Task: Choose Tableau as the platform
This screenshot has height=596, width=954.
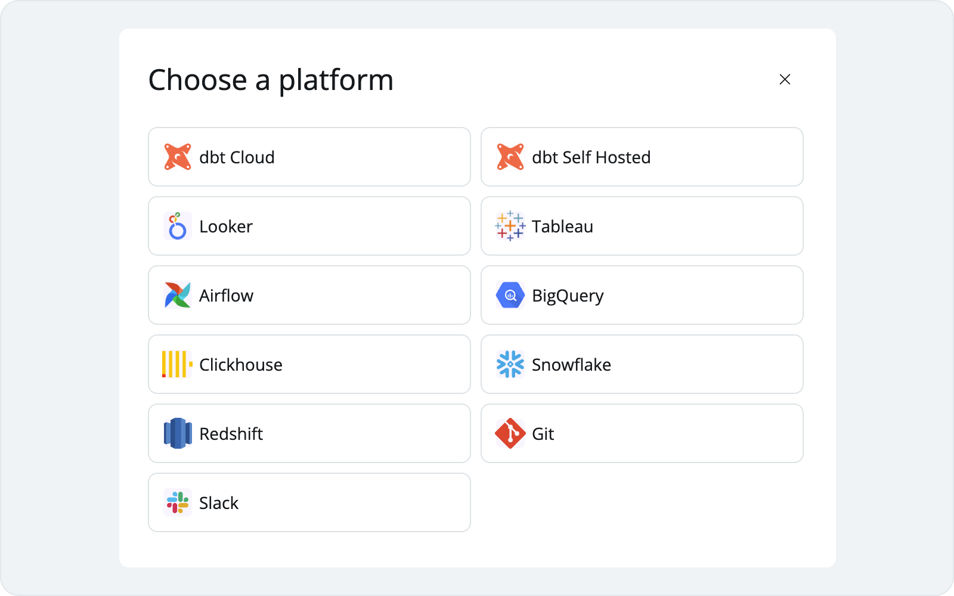Action: (642, 226)
